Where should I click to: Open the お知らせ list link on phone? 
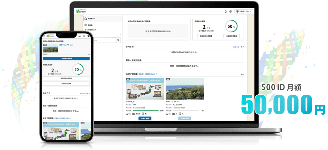(85, 93)
